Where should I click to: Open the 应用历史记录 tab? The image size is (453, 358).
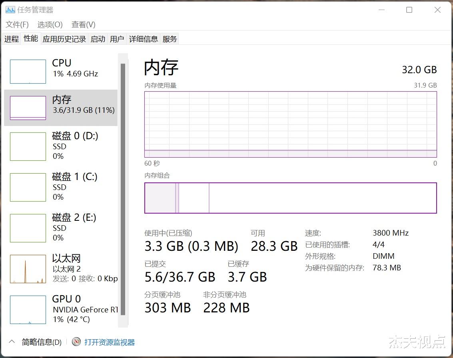coord(64,38)
